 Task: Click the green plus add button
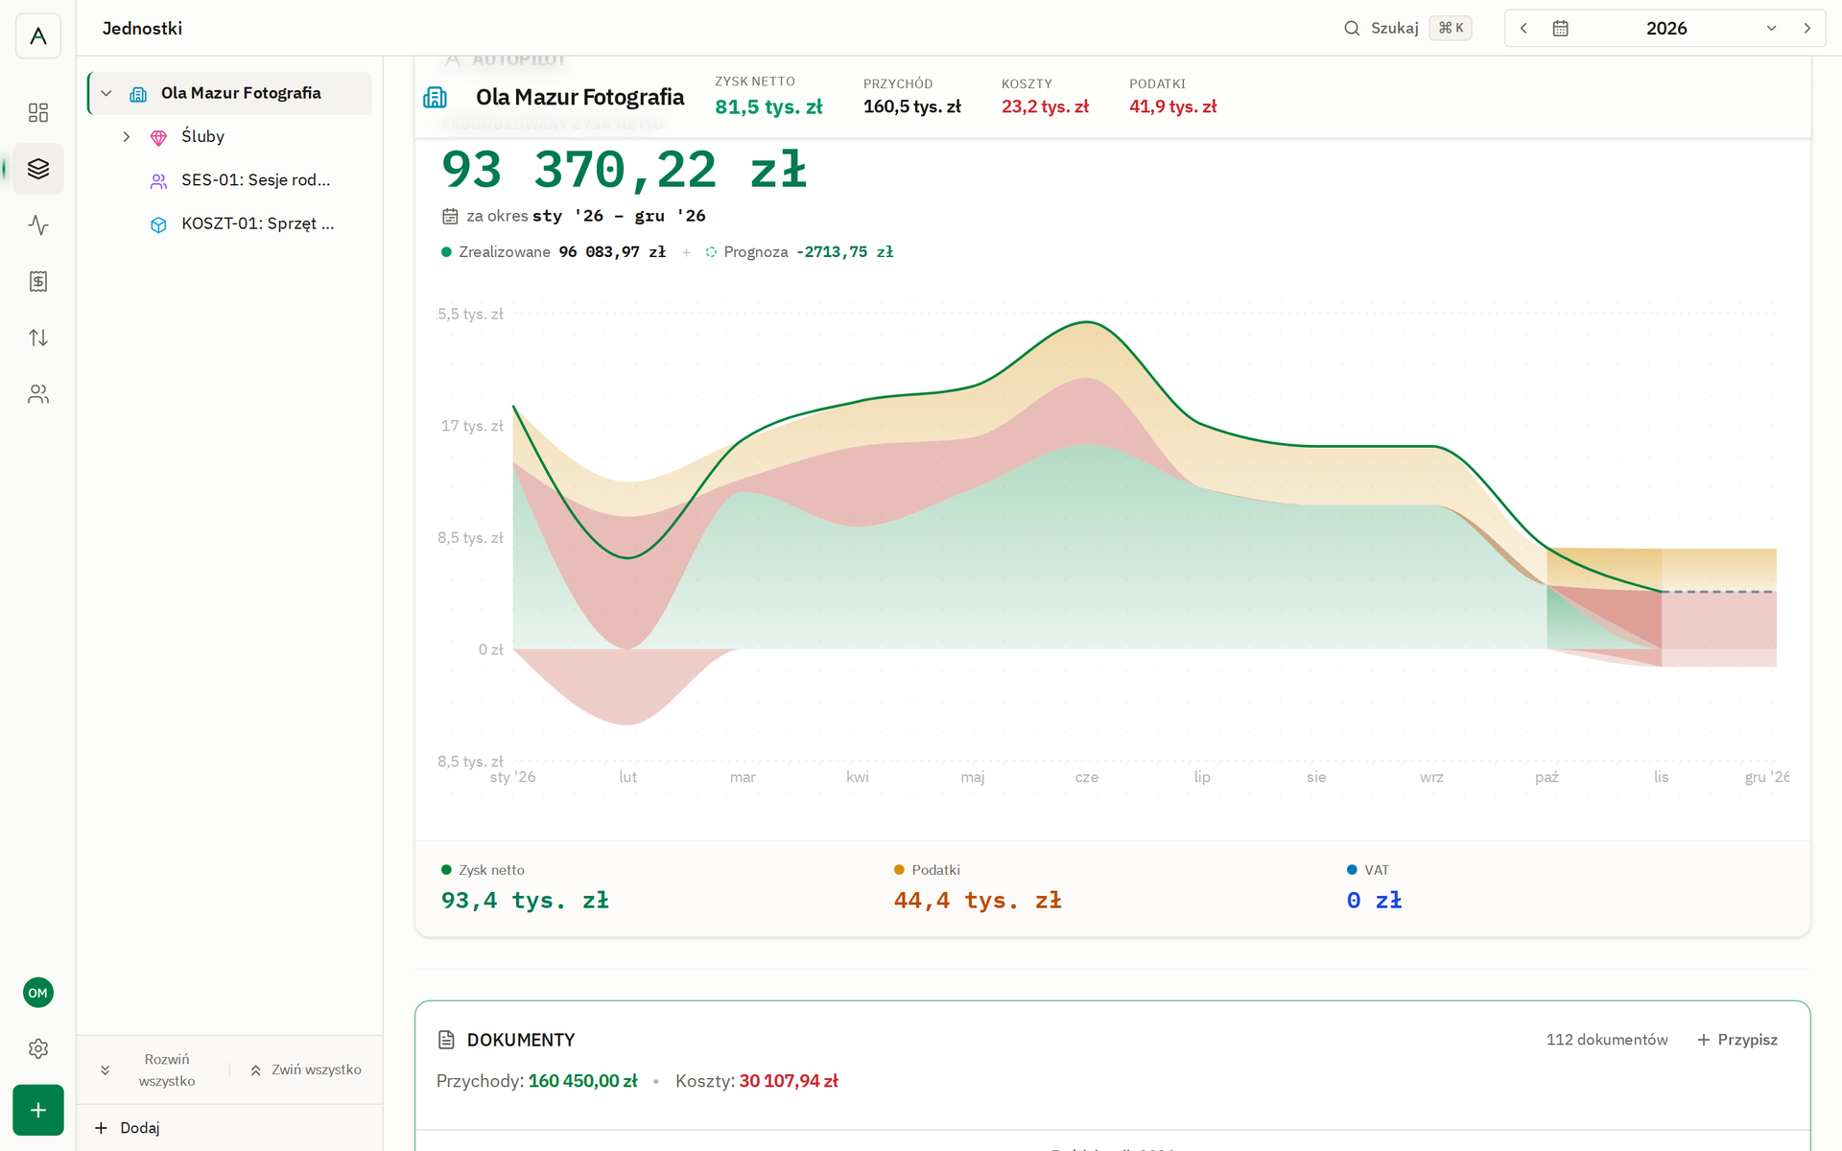click(38, 1110)
